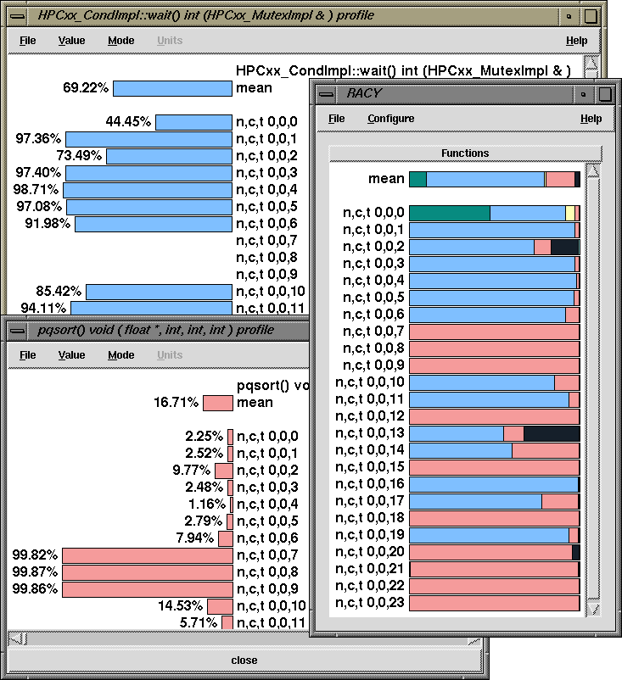Select the n,c,t 0,0,23 bar in RACY
Image resolution: width=622 pixels, height=680 pixels.
(493, 603)
